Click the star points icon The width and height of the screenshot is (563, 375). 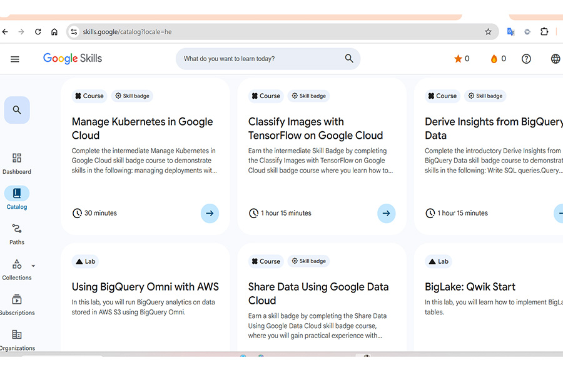(458, 59)
